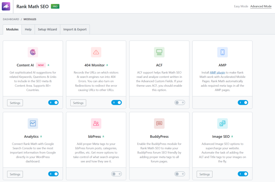Screen dimensions: 275x182
Task: Click the ACF card heading
Action: [159, 65]
